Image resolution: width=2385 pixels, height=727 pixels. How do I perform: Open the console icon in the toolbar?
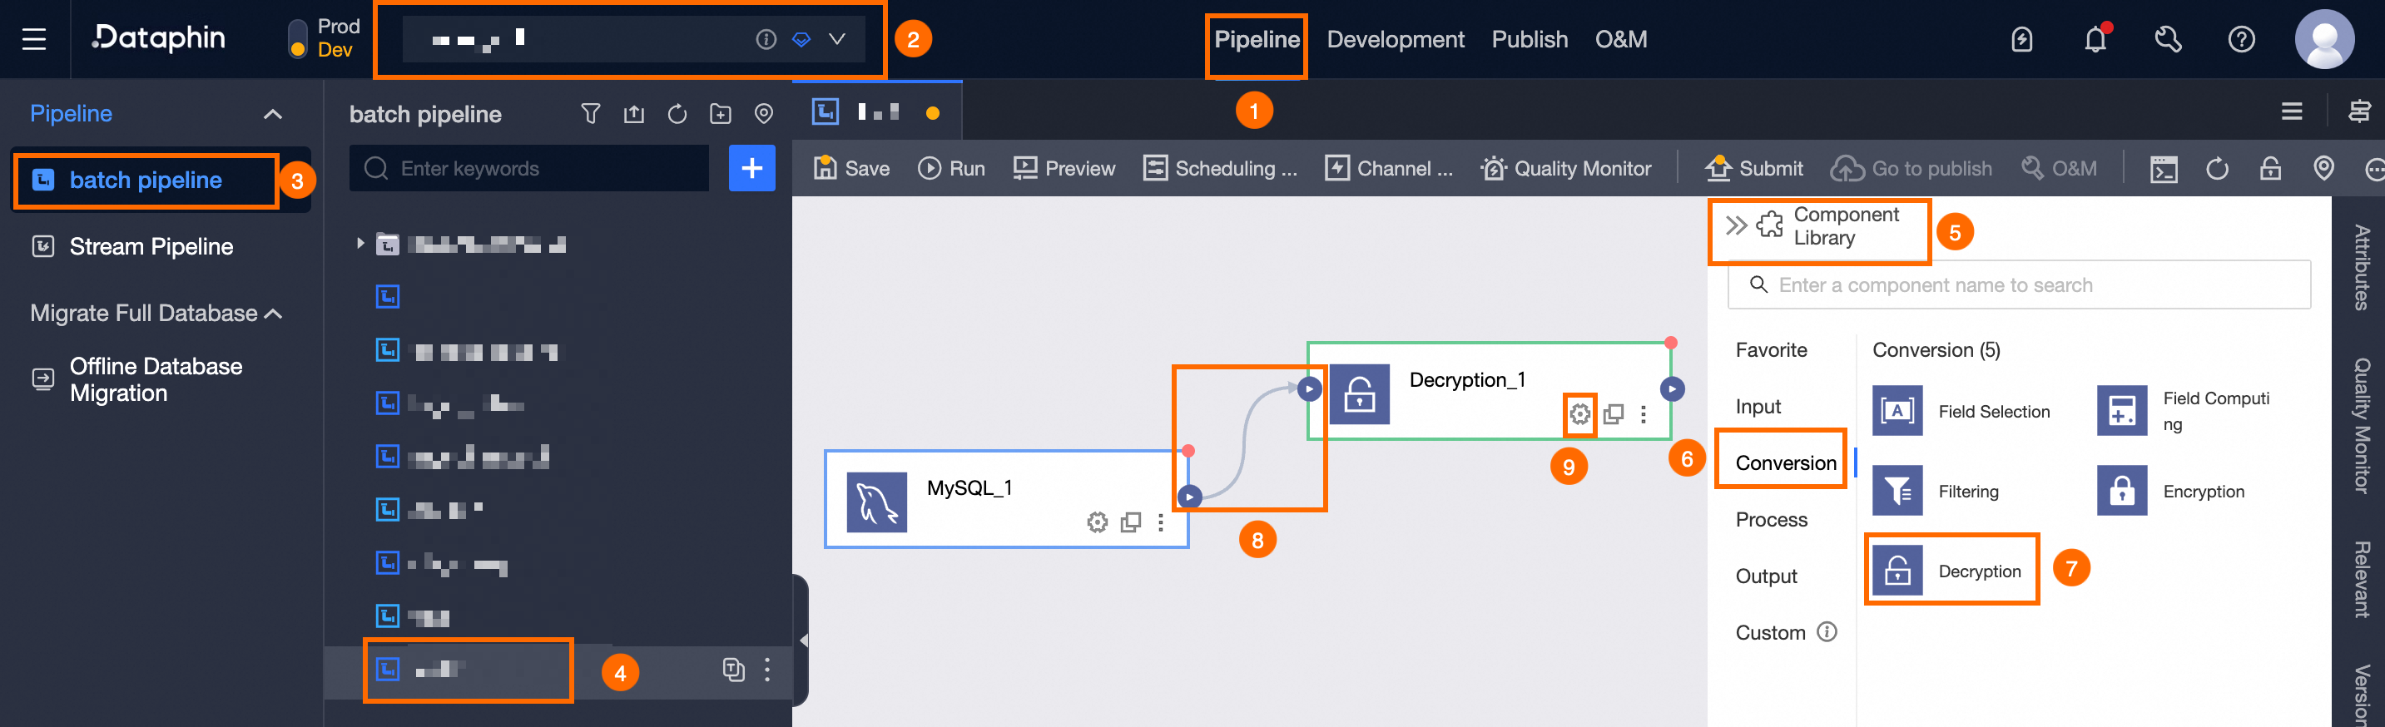[2164, 169]
